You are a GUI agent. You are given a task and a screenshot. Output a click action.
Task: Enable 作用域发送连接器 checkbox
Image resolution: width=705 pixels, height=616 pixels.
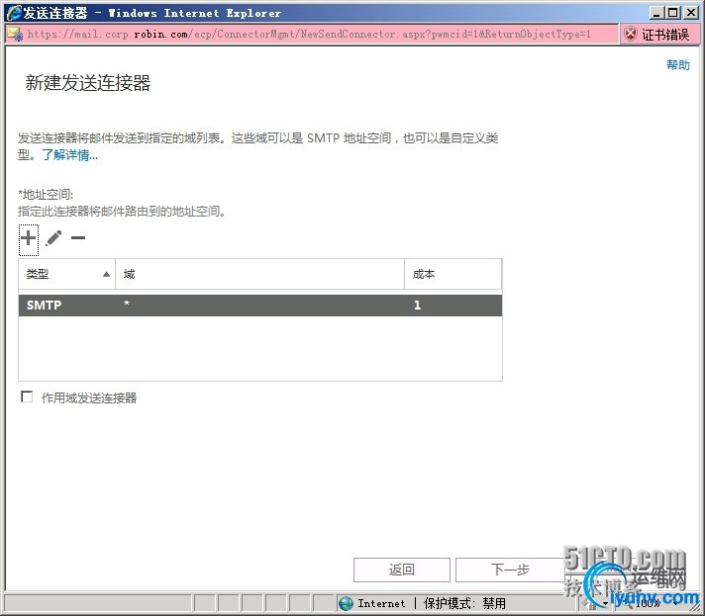[x=27, y=396]
